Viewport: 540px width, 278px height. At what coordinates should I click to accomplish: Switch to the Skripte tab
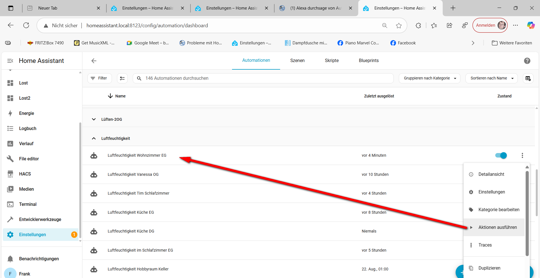pyautogui.click(x=332, y=60)
